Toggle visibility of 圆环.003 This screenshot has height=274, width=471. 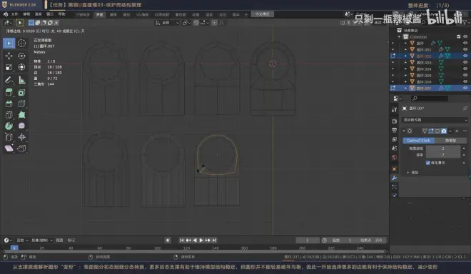point(465,63)
